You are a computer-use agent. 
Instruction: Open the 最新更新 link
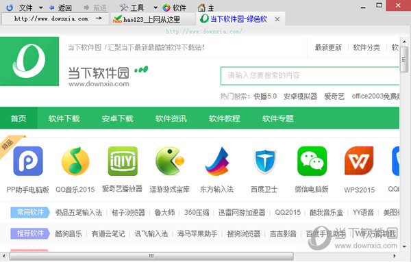click(328, 47)
